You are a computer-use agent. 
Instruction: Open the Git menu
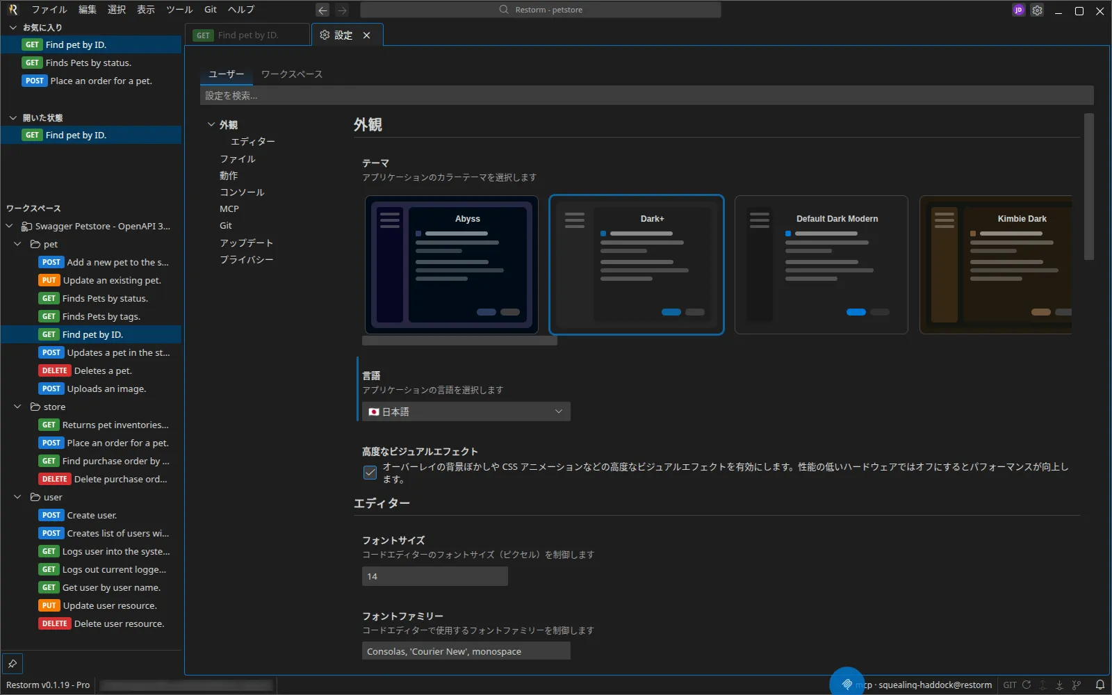pyautogui.click(x=211, y=10)
